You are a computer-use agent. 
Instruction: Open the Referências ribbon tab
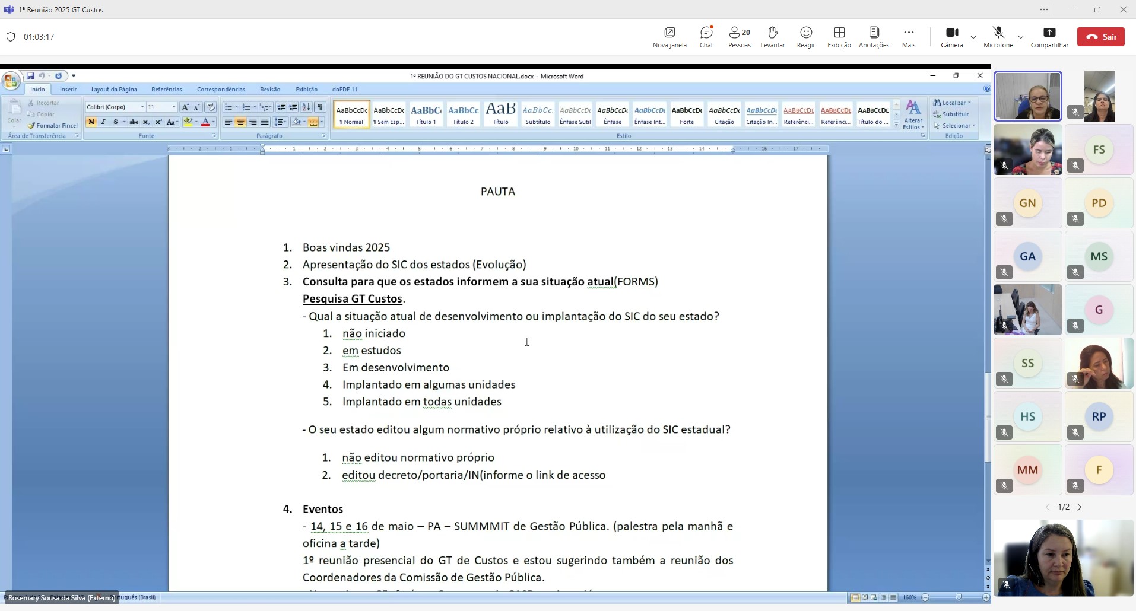[167, 89]
